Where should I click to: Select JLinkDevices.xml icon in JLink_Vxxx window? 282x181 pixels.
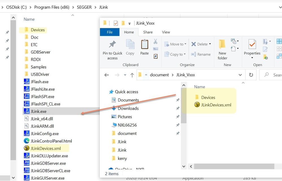[197, 105]
